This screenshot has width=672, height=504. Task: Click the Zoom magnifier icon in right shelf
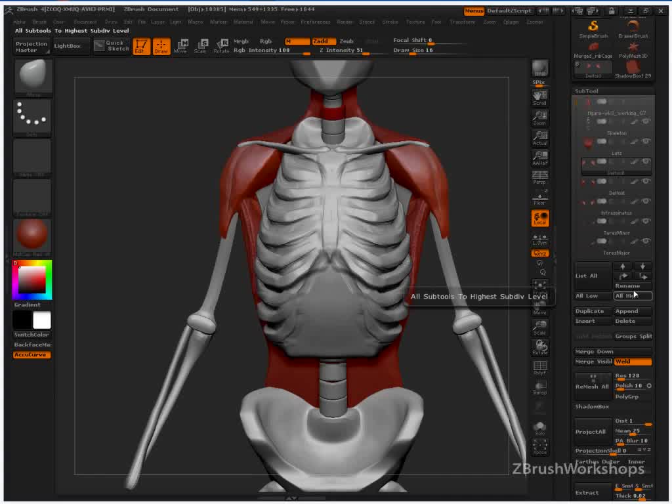tap(539, 118)
